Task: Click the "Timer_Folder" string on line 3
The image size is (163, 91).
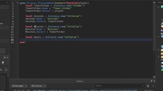Action: pyautogui.click(x=62, y=8)
